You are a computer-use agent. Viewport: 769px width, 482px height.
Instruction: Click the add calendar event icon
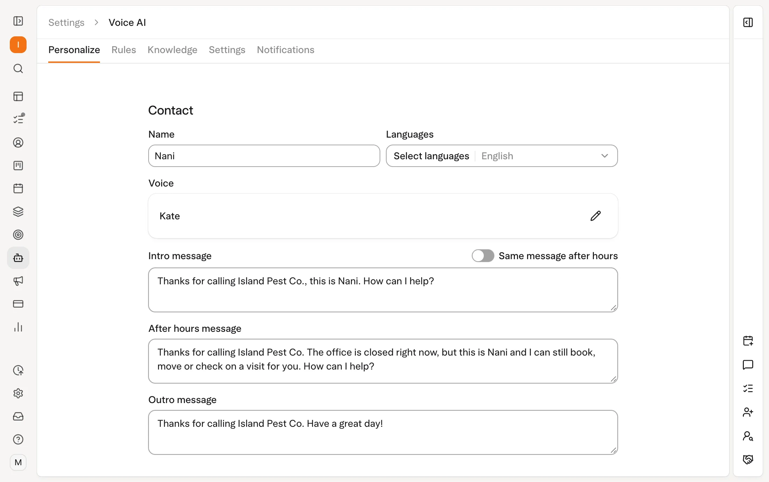748,341
